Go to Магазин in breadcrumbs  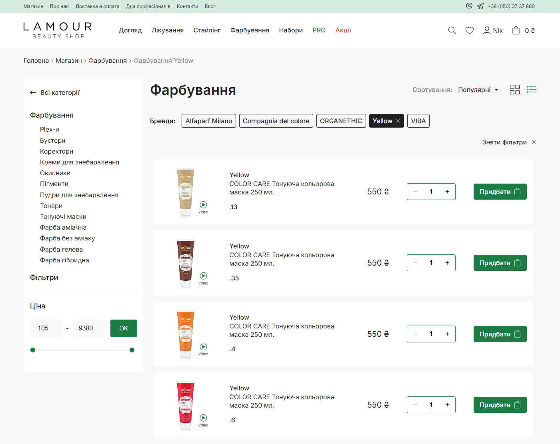tap(69, 61)
